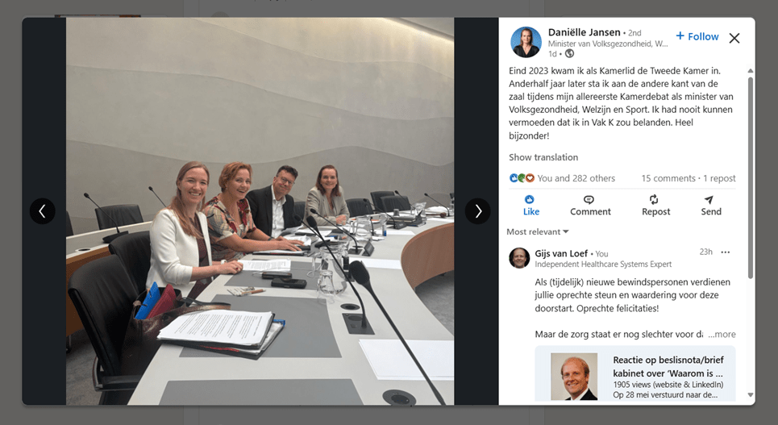Show translation of the post
778x425 pixels.
(x=543, y=157)
